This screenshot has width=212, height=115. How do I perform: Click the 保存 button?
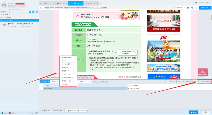[206, 112]
